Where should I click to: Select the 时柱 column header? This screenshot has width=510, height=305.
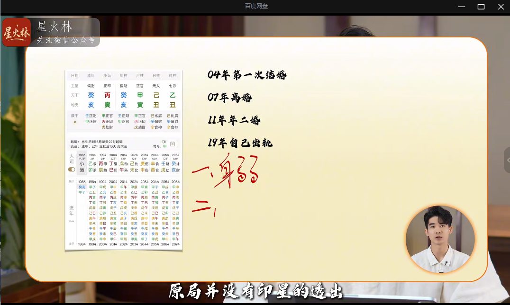click(173, 75)
